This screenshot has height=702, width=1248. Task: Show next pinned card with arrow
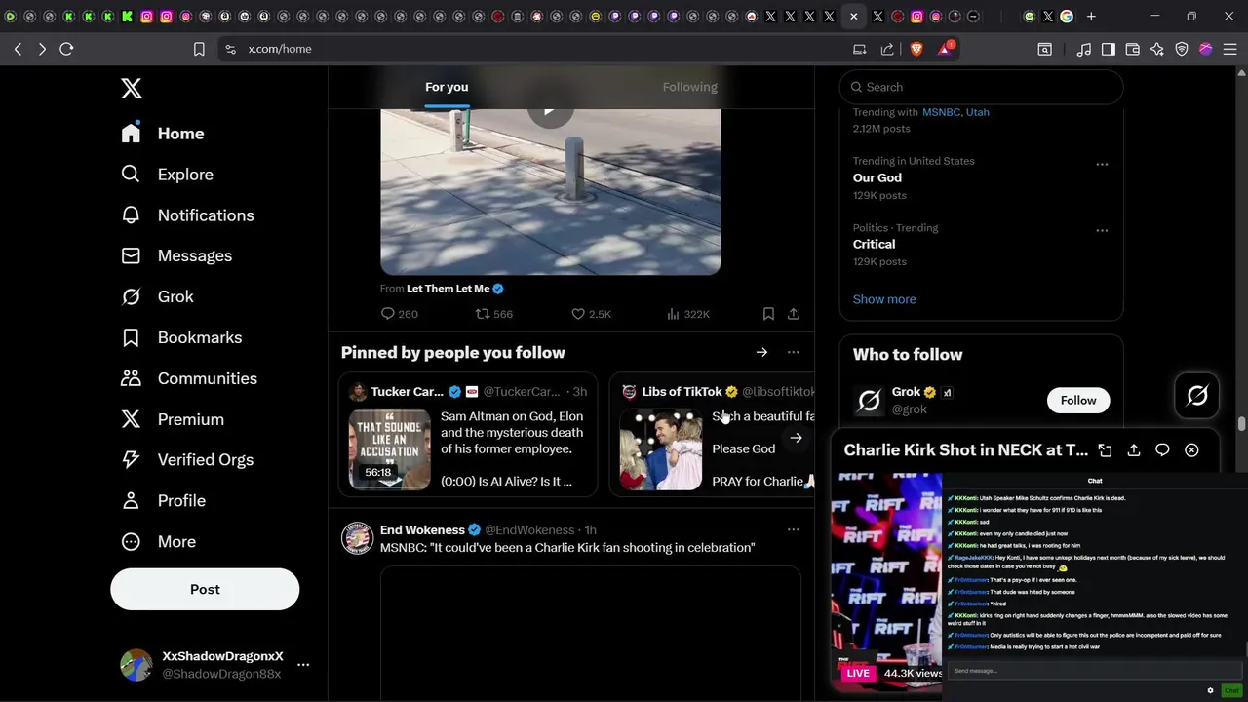tap(796, 438)
